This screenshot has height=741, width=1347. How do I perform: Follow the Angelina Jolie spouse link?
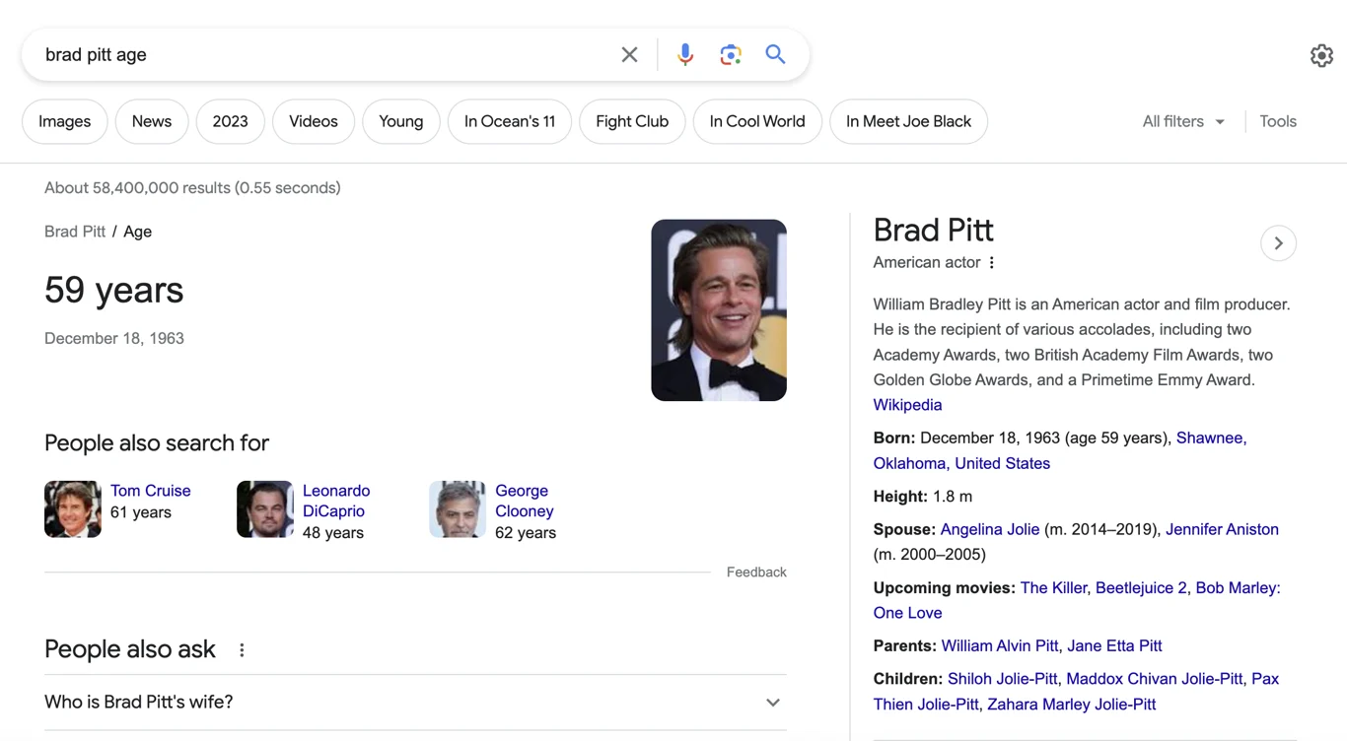989,529
